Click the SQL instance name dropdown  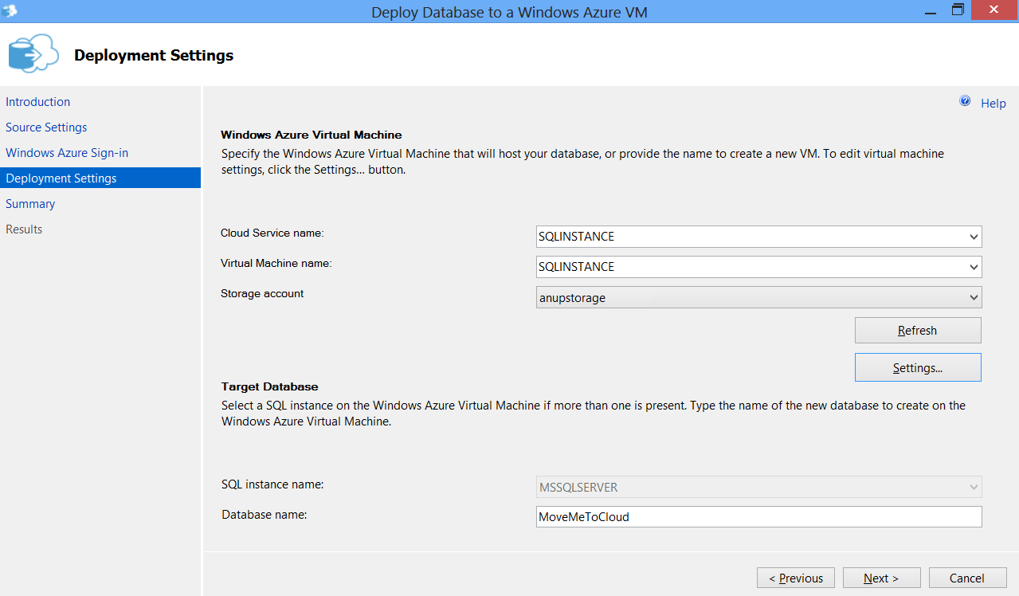coord(758,487)
